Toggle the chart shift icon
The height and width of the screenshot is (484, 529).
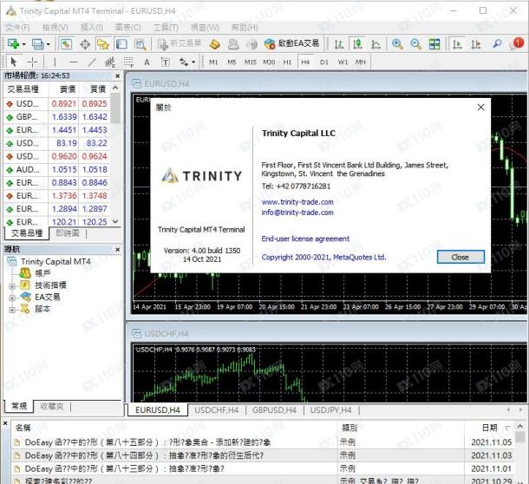click(476, 44)
